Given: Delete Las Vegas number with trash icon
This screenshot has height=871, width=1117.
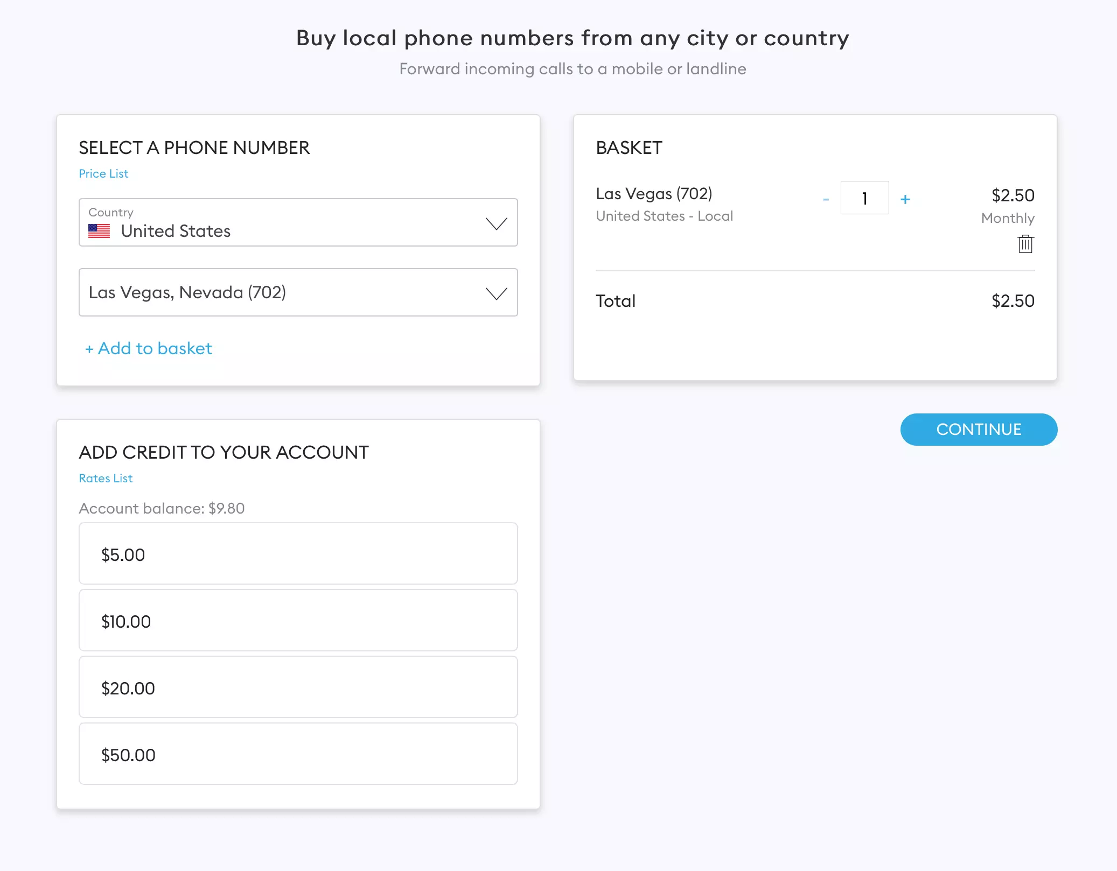Looking at the screenshot, I should click(1025, 244).
